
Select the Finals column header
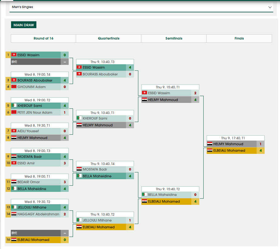[x=239, y=38]
